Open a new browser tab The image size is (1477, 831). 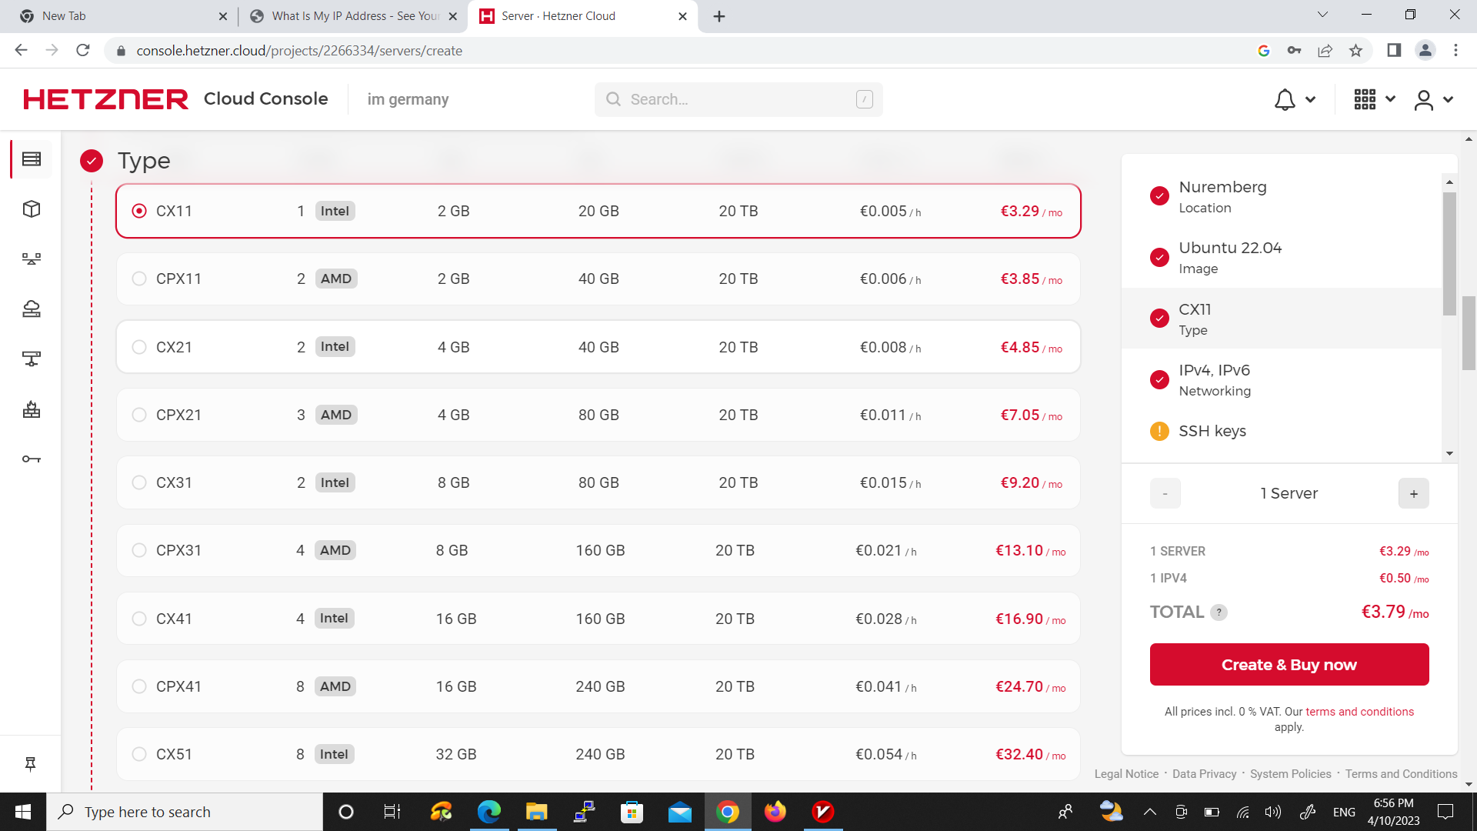(719, 16)
